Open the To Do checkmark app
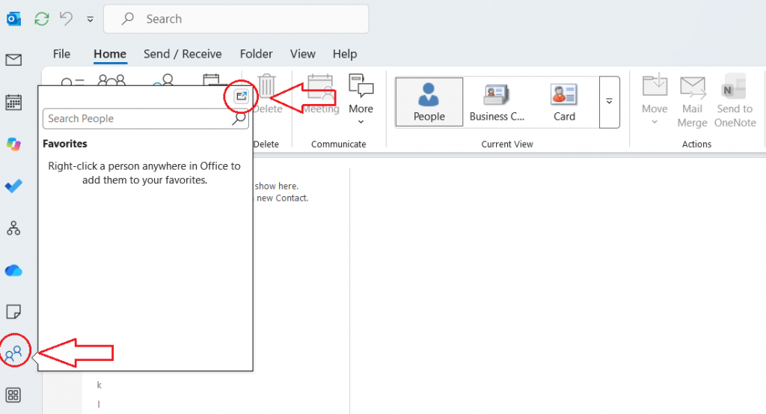The width and height of the screenshot is (766, 414). click(x=13, y=186)
